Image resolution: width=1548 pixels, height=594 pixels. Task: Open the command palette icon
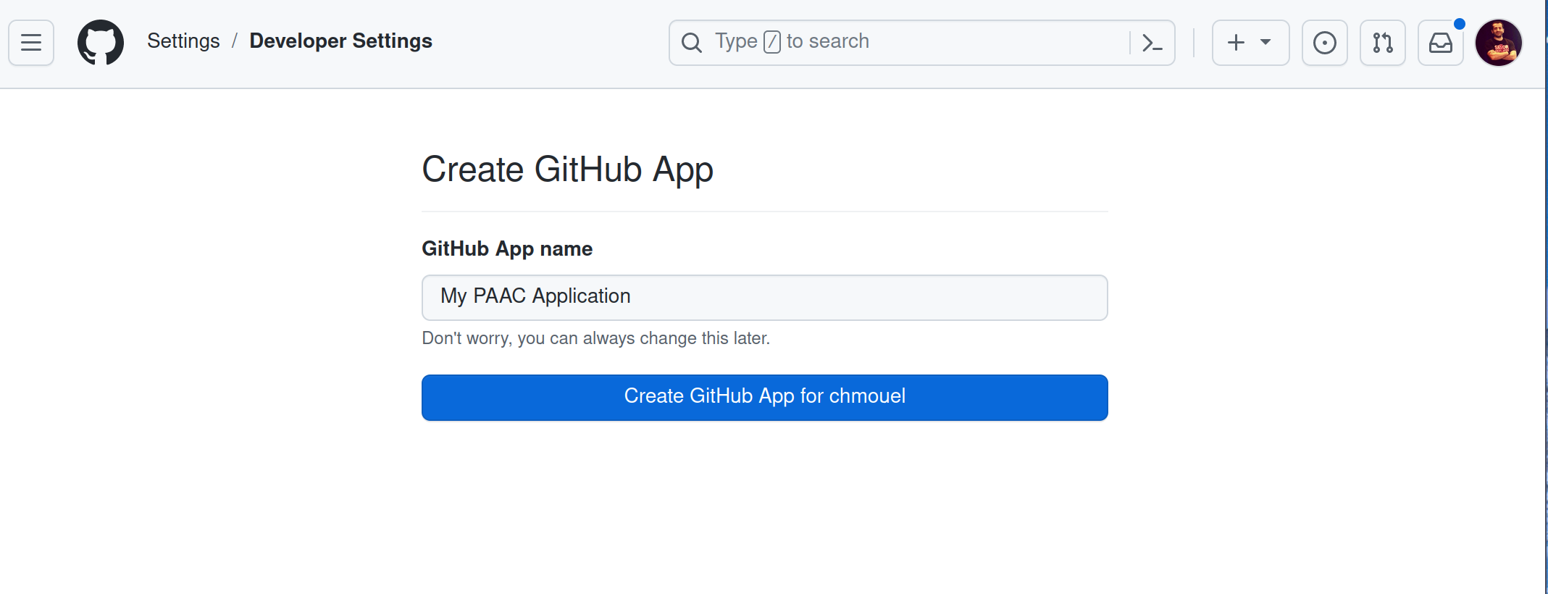click(x=1152, y=43)
